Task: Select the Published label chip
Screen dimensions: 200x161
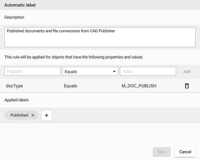Action: pyautogui.click(x=19, y=115)
